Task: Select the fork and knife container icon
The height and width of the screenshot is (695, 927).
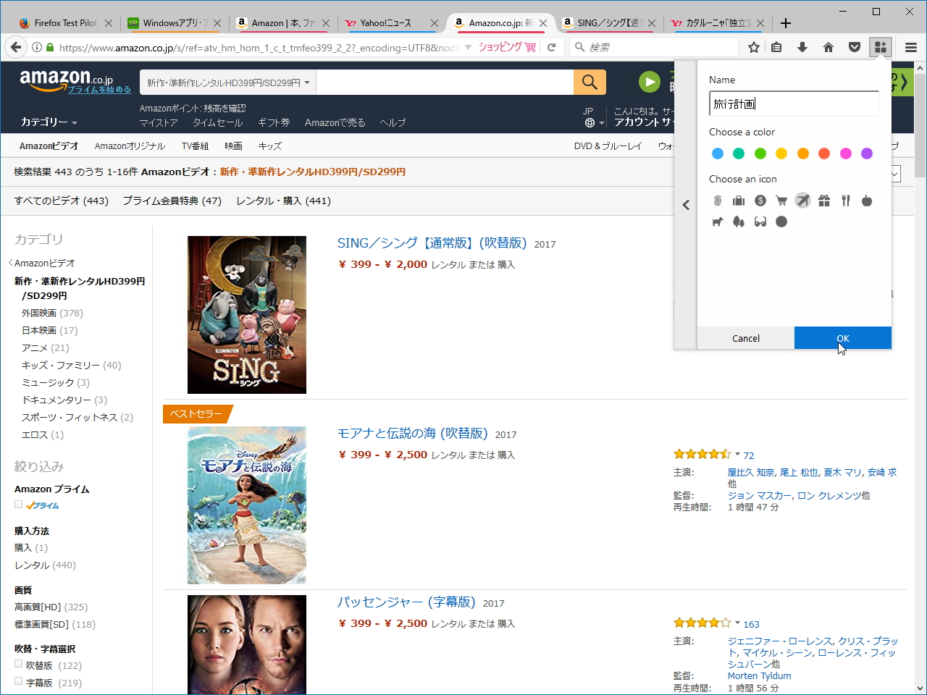Action: (845, 201)
